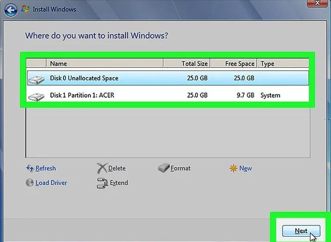Sort by the Type column header
The height and width of the screenshot is (242, 331).
[283, 63]
